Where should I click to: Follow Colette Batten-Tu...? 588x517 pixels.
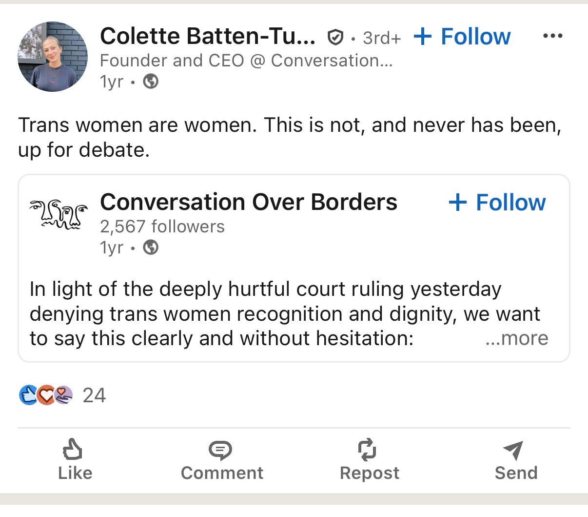tap(462, 37)
